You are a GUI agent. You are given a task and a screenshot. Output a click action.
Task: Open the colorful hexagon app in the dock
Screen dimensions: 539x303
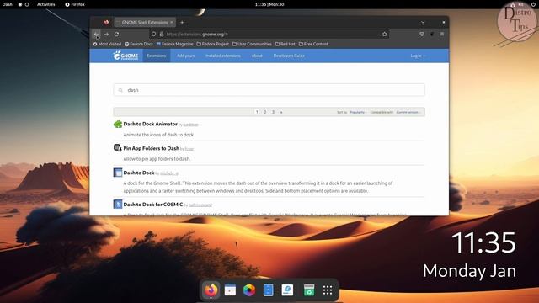click(249, 290)
